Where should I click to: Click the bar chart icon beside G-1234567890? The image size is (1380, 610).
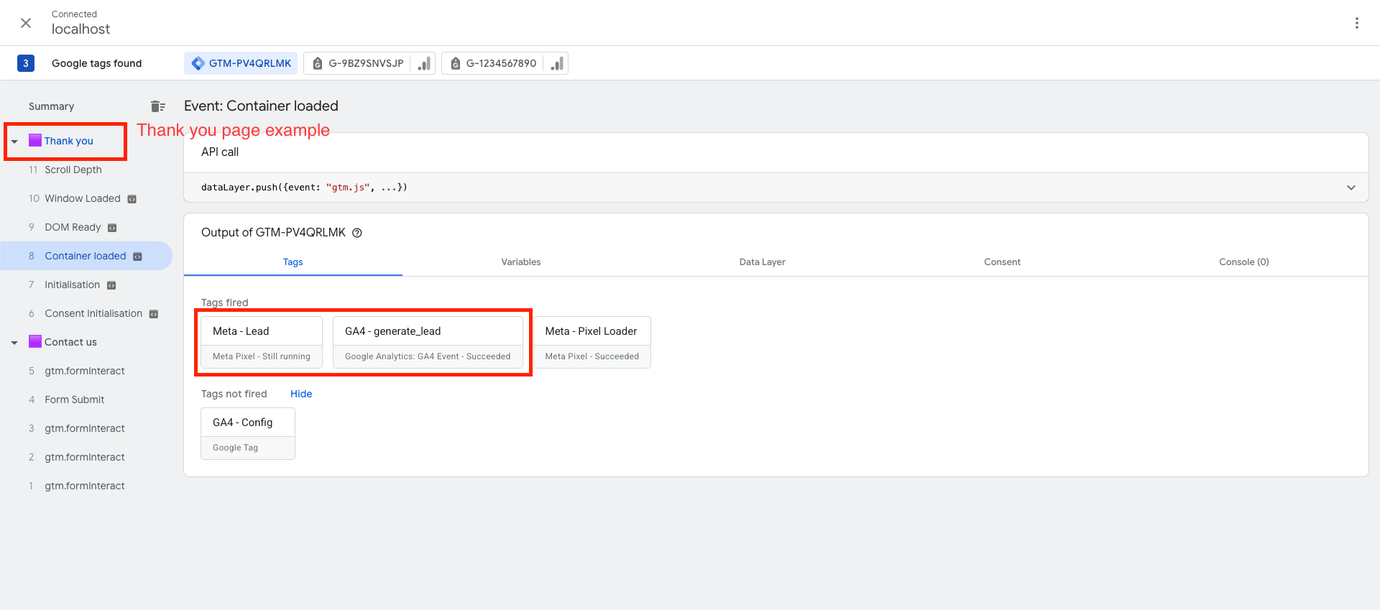(557, 63)
